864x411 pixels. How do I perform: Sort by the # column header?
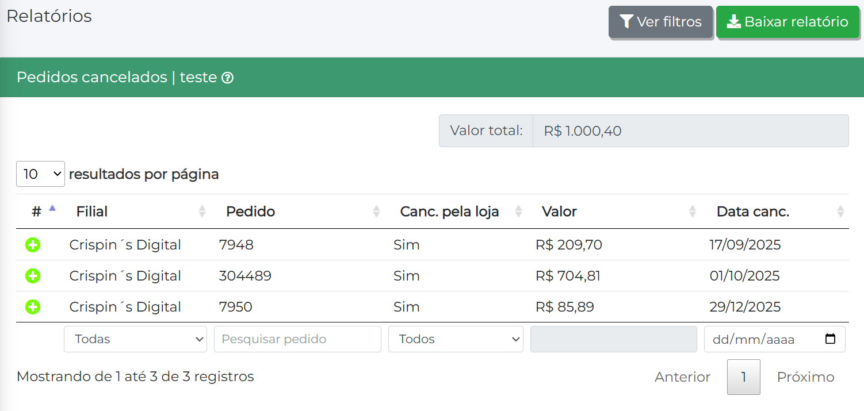point(37,212)
